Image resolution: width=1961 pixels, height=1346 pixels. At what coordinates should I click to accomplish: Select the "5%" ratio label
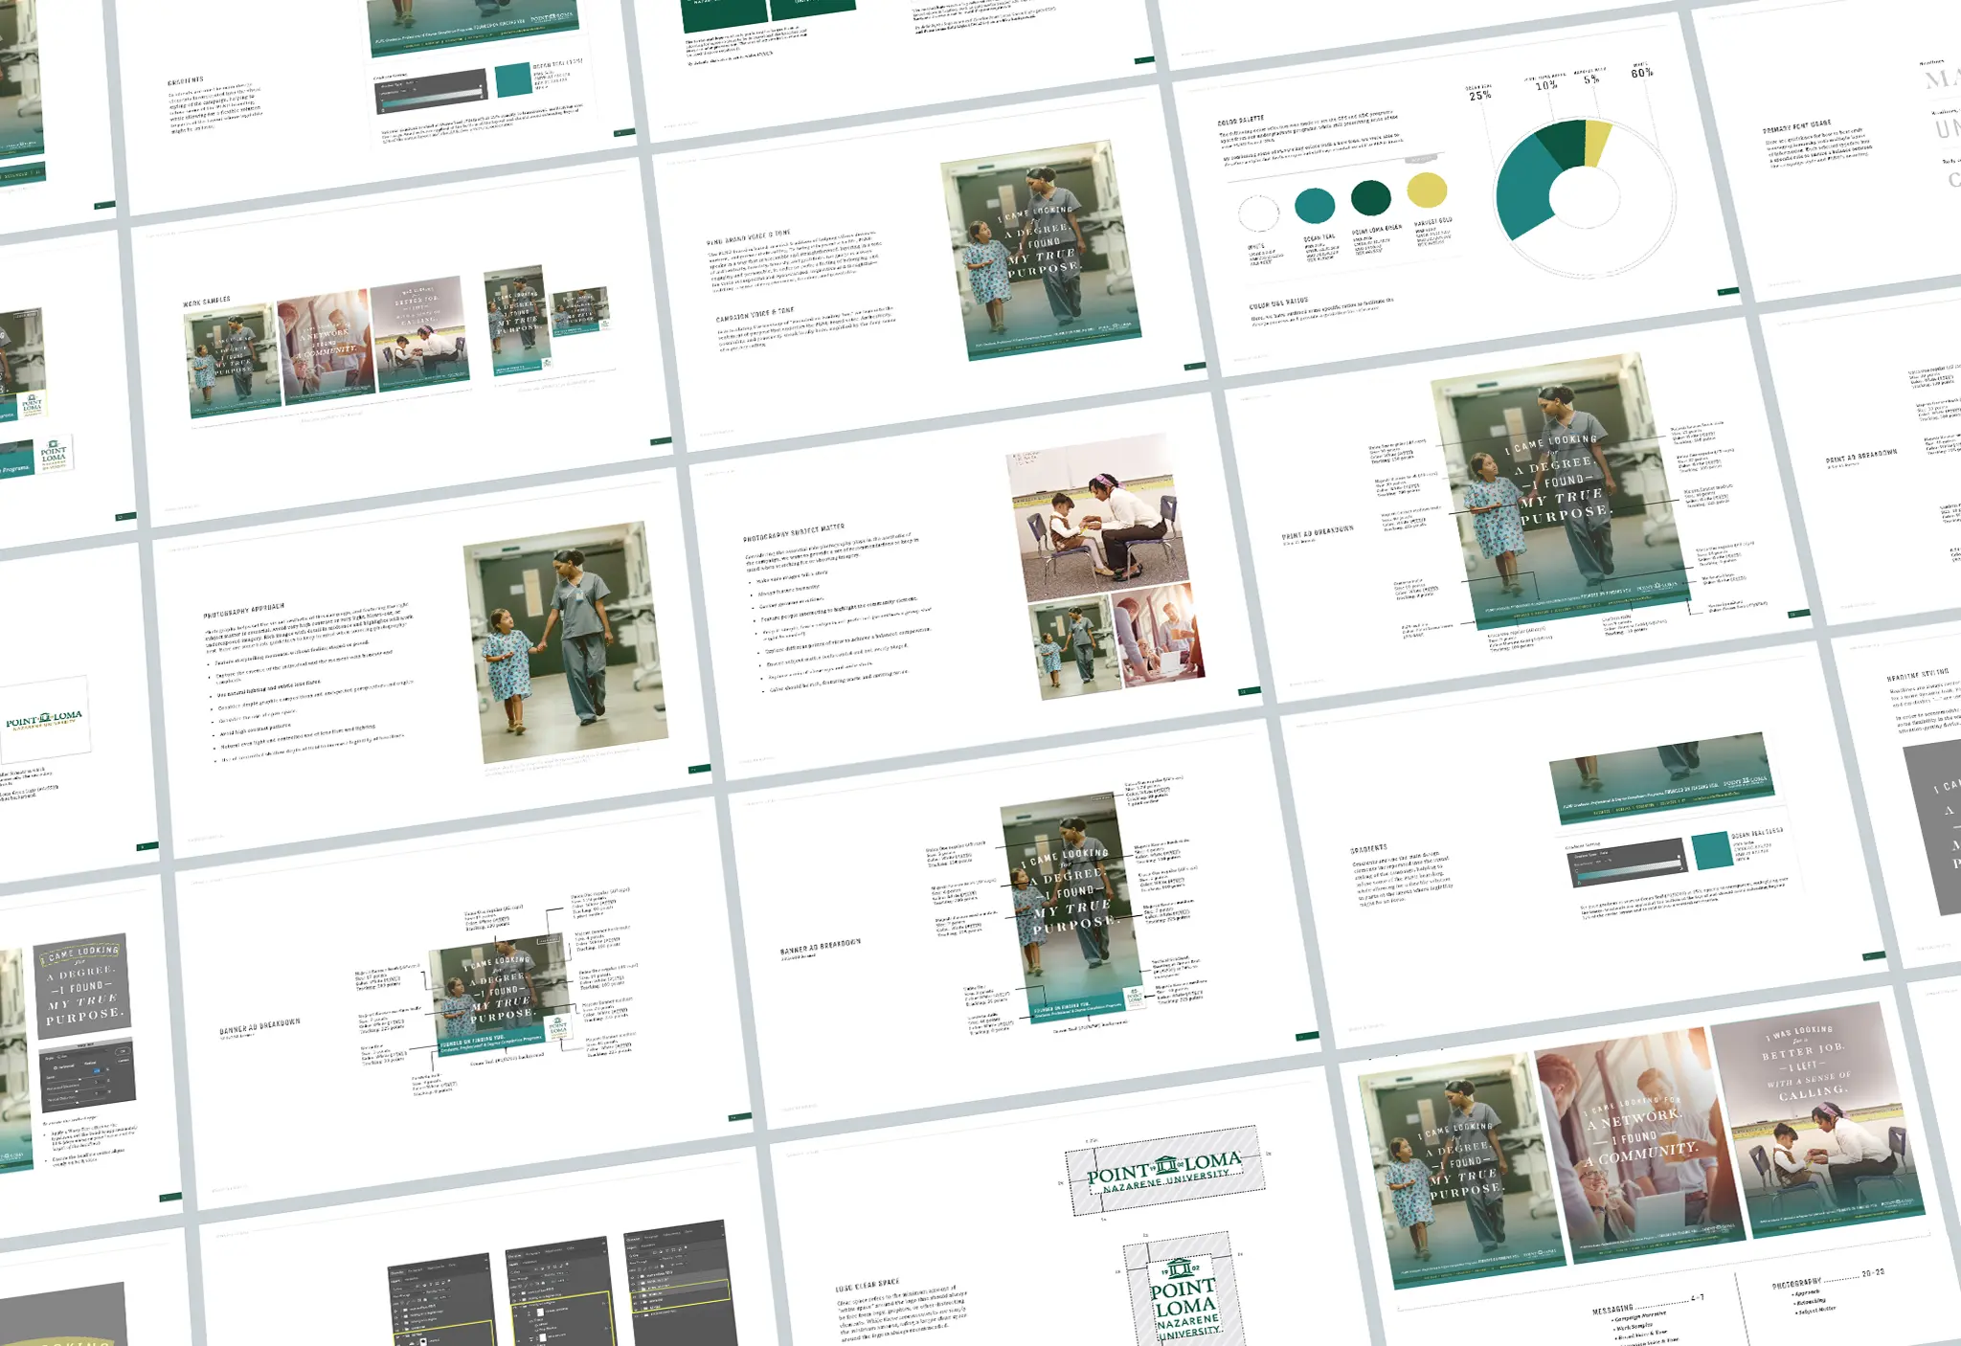click(x=1590, y=79)
